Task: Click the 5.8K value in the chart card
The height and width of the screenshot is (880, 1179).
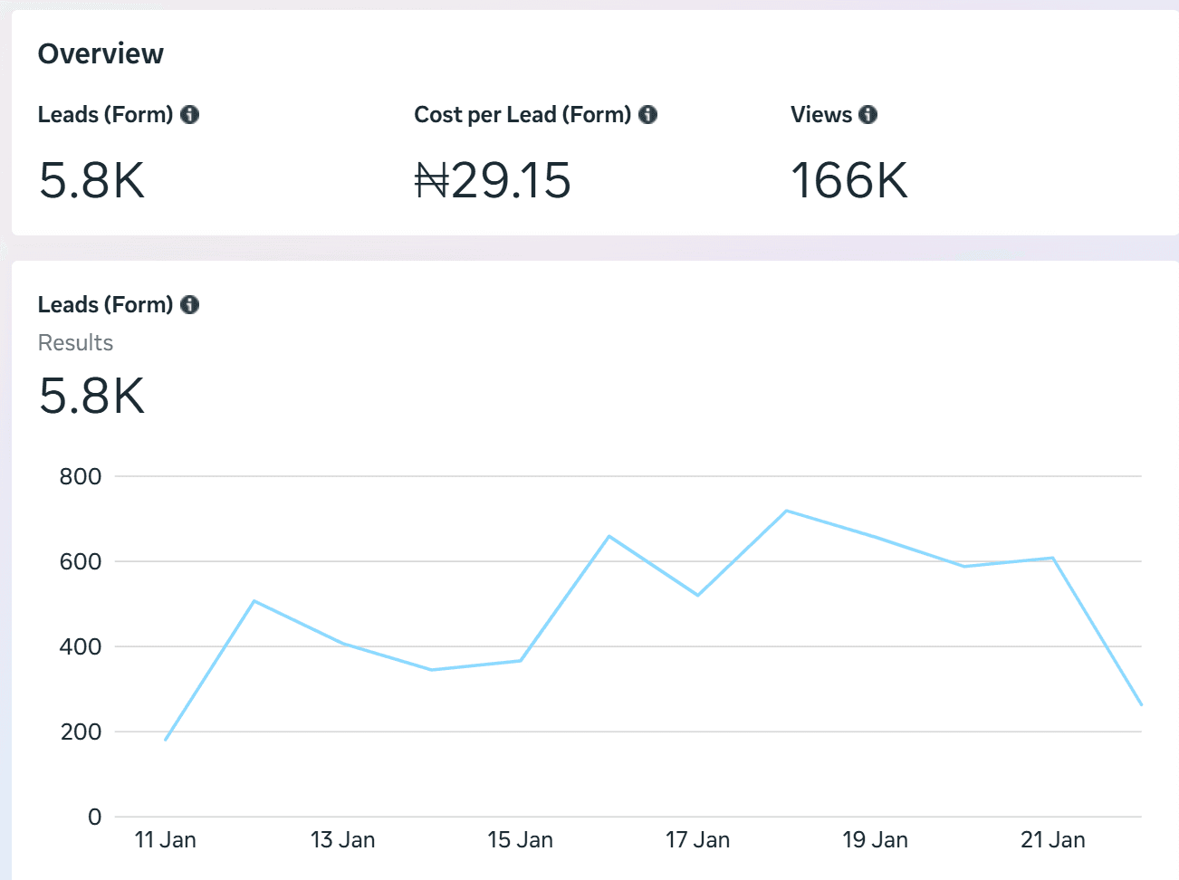Action: point(91,397)
